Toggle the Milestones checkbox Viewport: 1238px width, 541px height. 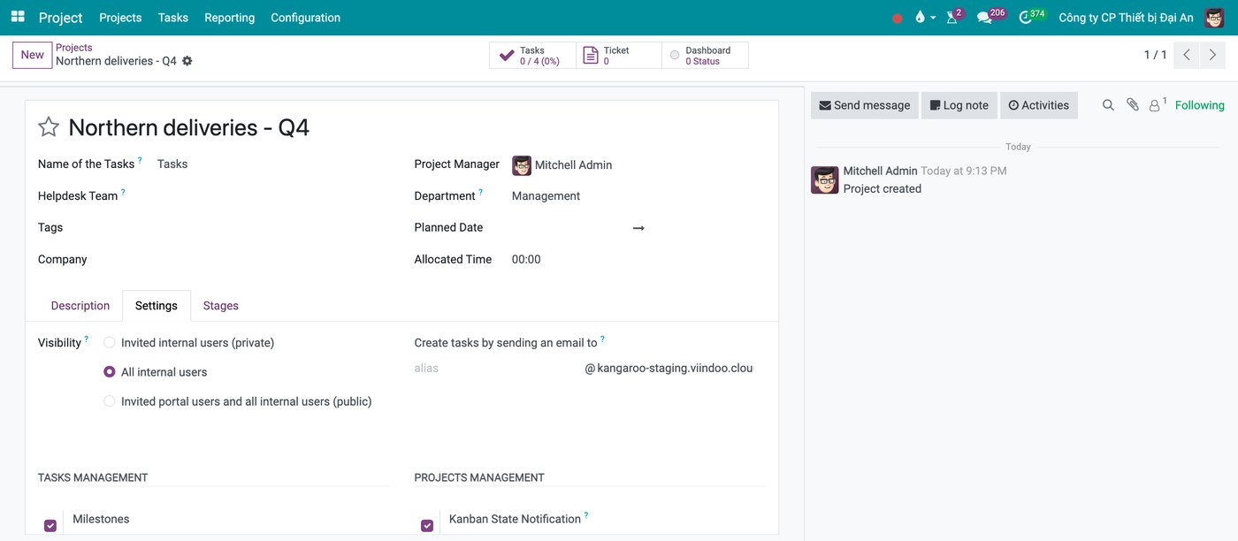(50, 525)
